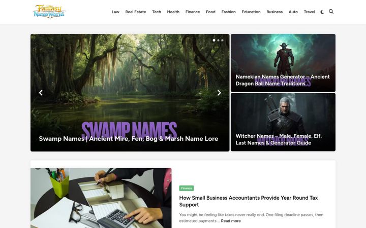
Task: Click the green Finance category tag
Action: (187, 188)
